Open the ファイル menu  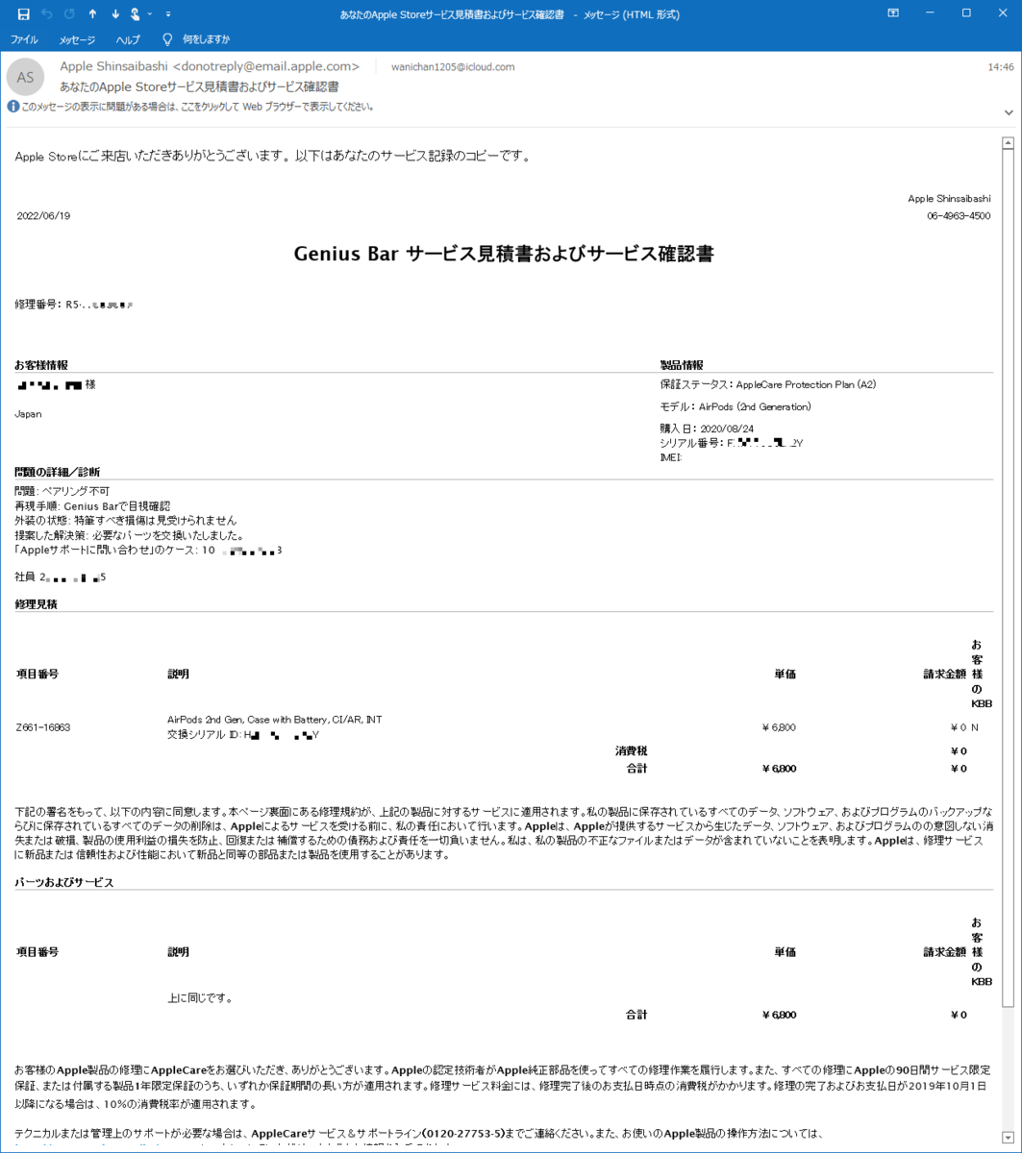coord(24,39)
